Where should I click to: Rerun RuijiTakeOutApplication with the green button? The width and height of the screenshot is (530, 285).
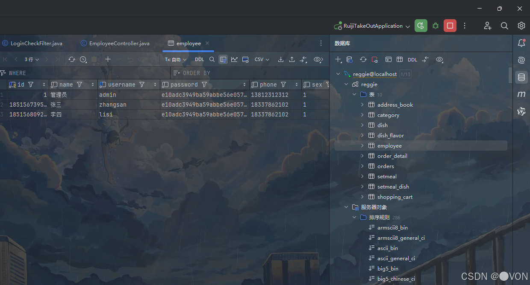click(421, 26)
